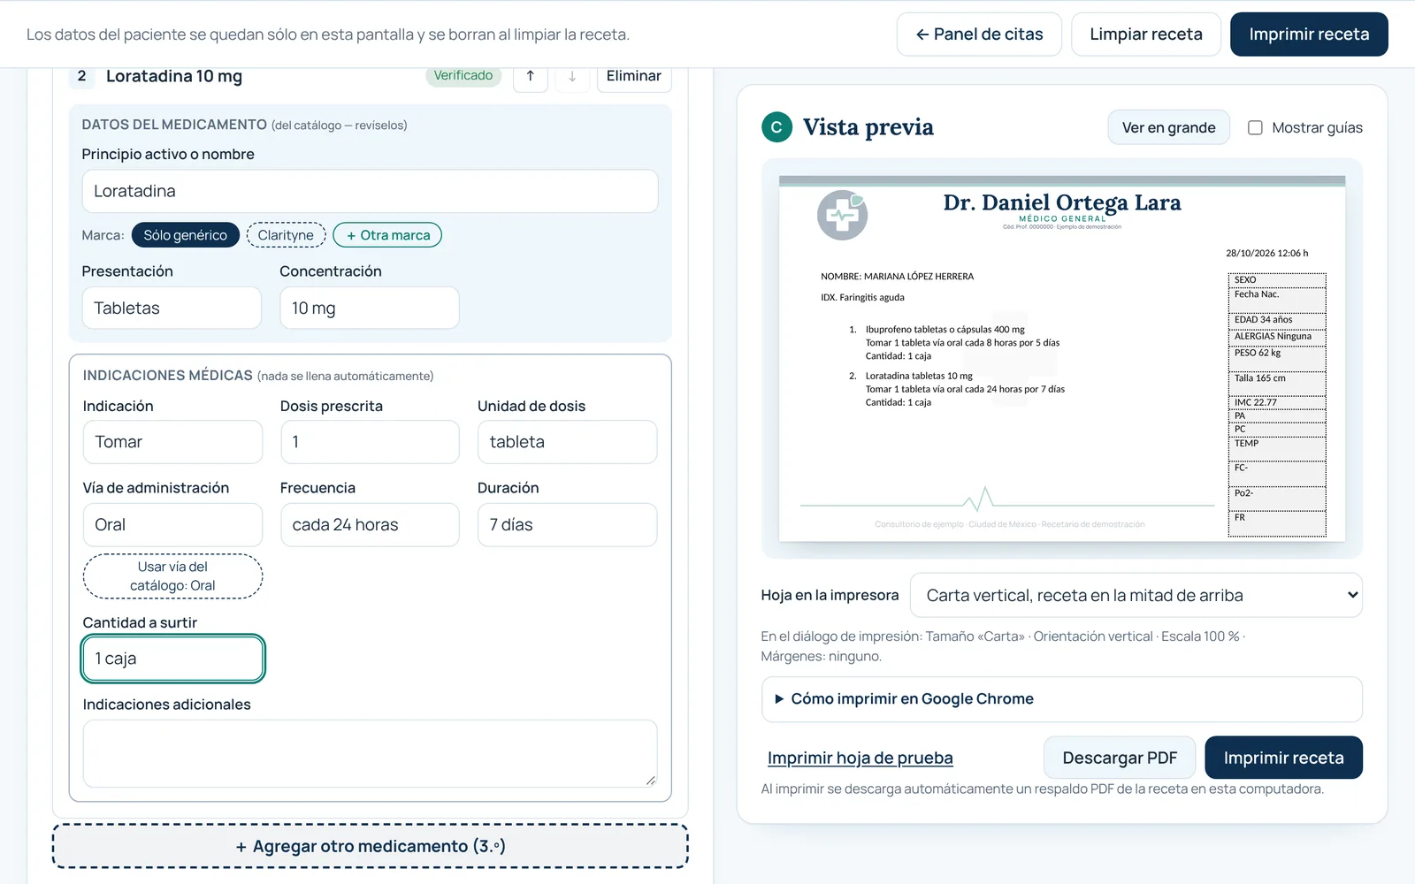Viewport: 1415px width, 884px height.
Task: Edit the Concentración field 10 mg
Action: click(370, 308)
